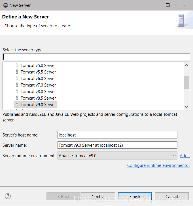Click the server list scrollbar thumb
Image resolution: width=193 pixels, height=206 pixels.
point(186,82)
